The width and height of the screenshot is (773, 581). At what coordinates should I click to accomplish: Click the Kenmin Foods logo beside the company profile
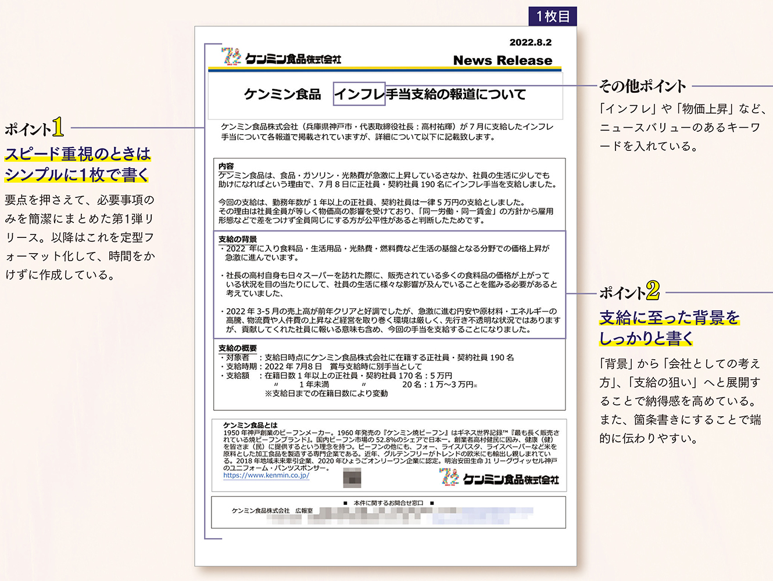pyautogui.click(x=500, y=478)
